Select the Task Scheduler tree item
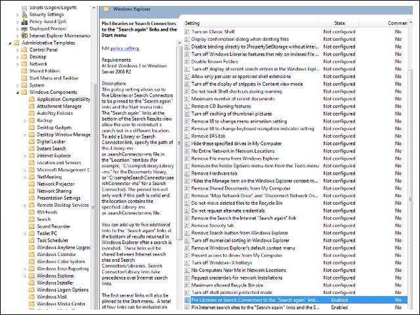This screenshot has height=315, width=420. (52, 241)
